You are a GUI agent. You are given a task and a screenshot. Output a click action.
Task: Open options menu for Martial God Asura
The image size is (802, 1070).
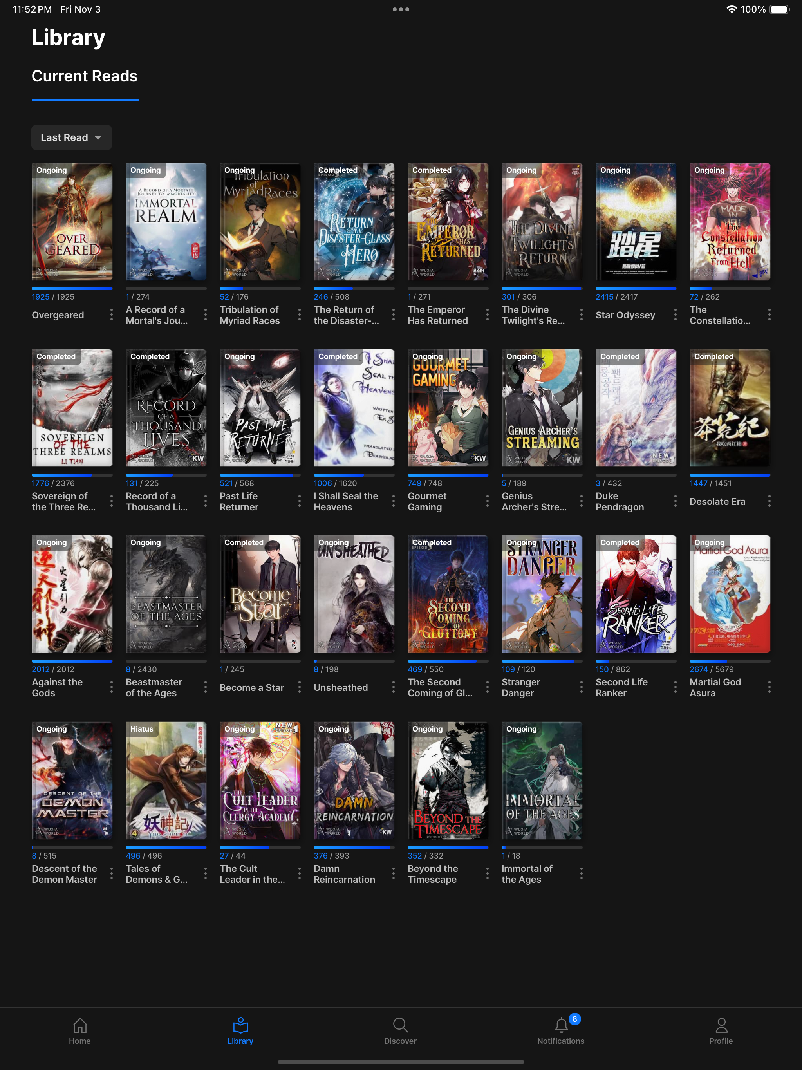[769, 687]
